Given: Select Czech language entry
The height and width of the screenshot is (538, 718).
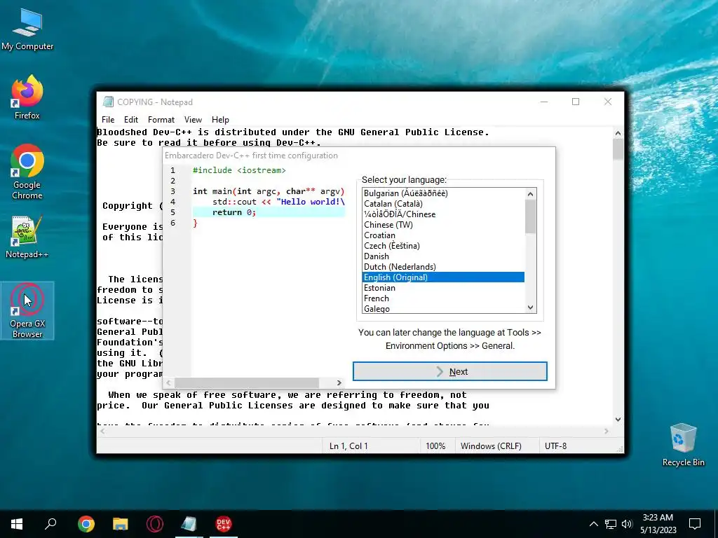Looking at the screenshot, I should tap(443, 246).
